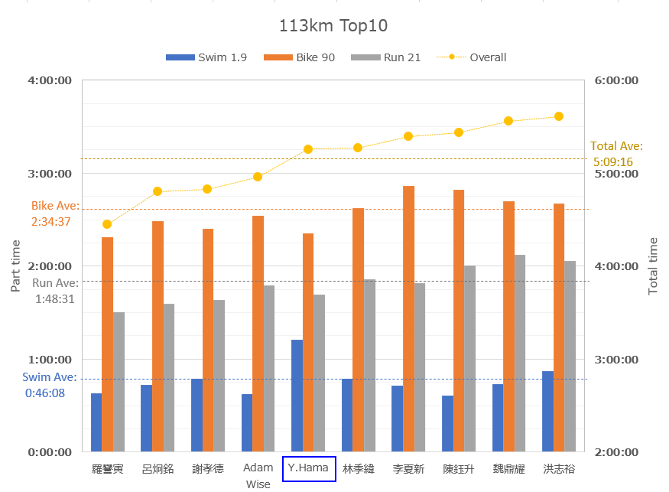The width and height of the screenshot is (669, 492).
Task: Click the Total Ave: 5:09:16 label
Action: [x=615, y=154]
